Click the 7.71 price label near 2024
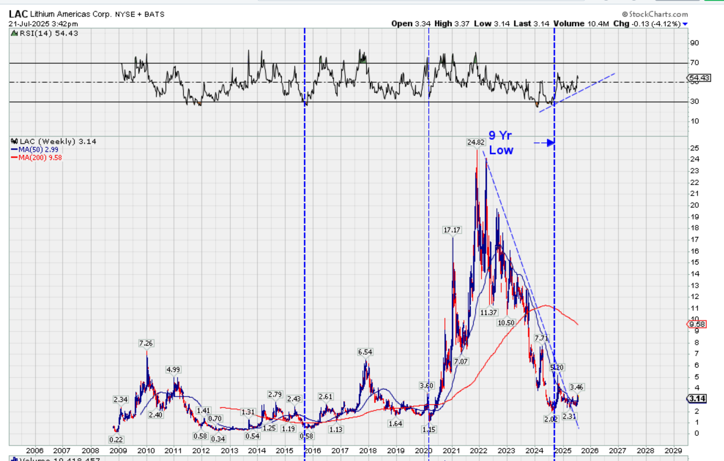724x461 pixels. tap(541, 338)
